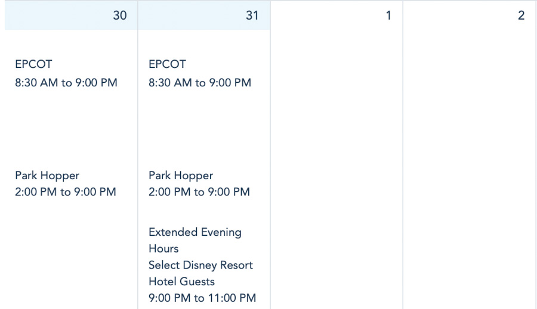Click Park Hopper 2:00 PM hours on 30th
This screenshot has width=537, height=309.
point(66,192)
